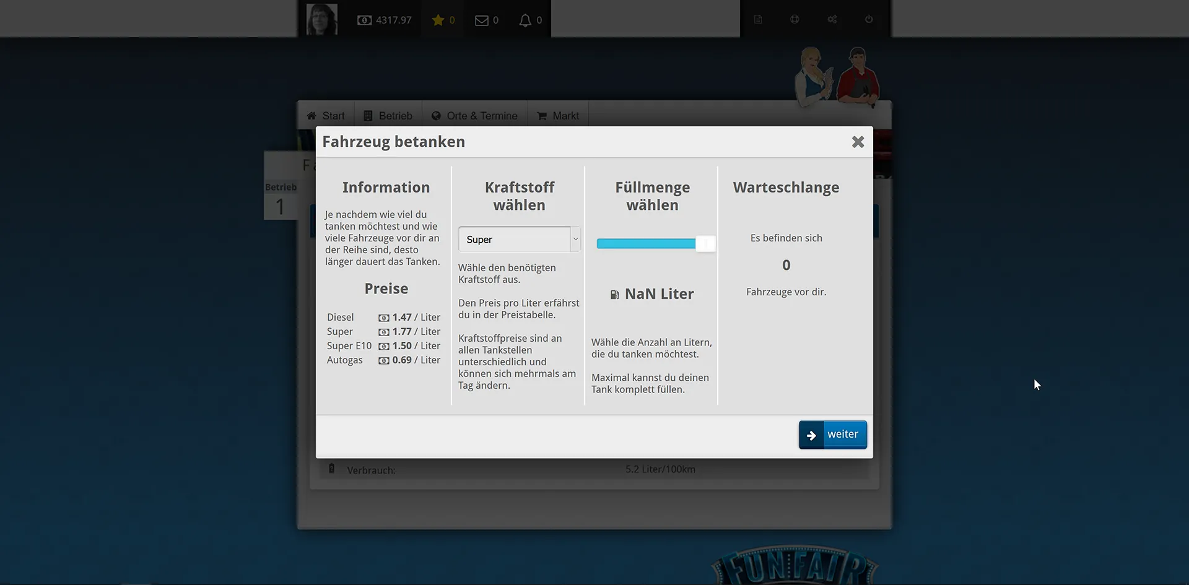The height and width of the screenshot is (585, 1189).
Task: Click the Fun Fair logo at bottom
Action: click(x=795, y=566)
